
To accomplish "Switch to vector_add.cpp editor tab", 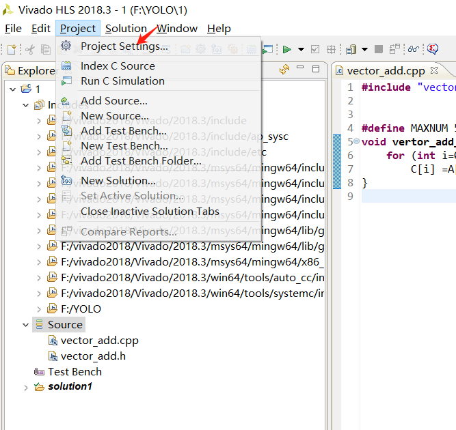I will [386, 70].
